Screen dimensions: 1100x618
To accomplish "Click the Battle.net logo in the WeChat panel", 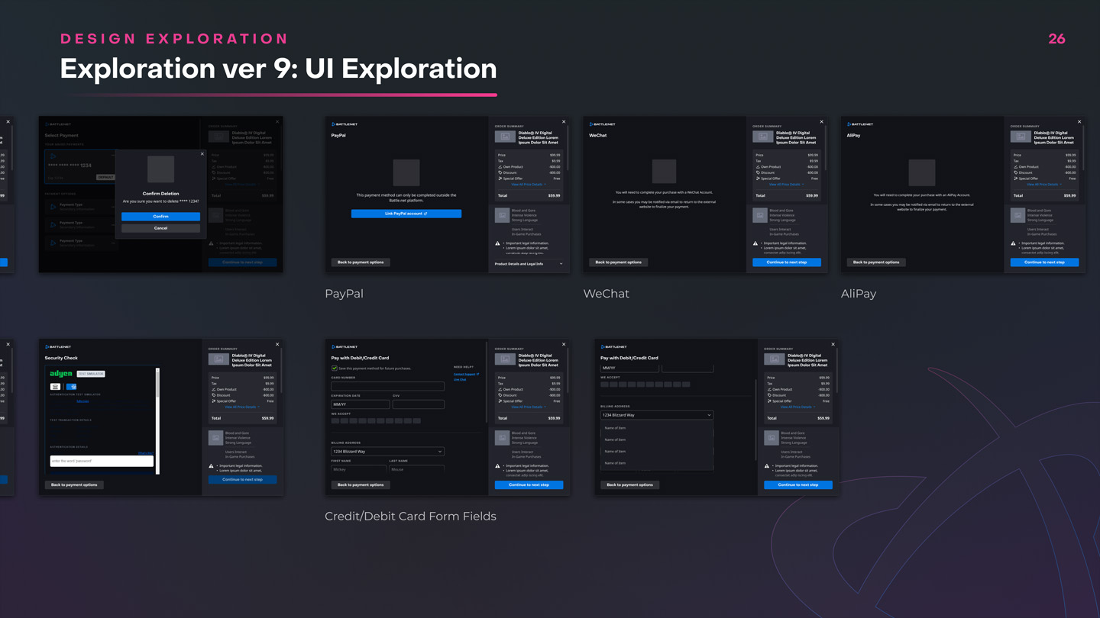I will point(603,124).
